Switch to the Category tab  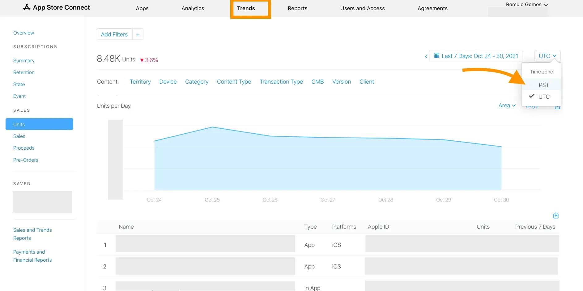pos(197,82)
